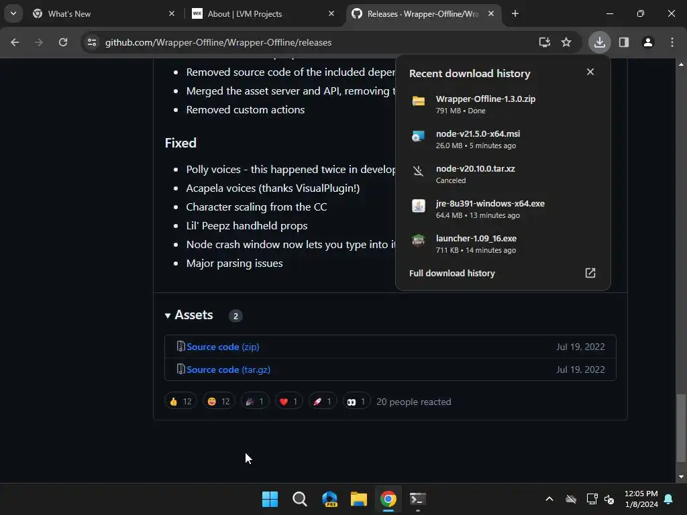This screenshot has height=515, width=687.
Task: Click the canceled download icon
Action: [x=419, y=171]
